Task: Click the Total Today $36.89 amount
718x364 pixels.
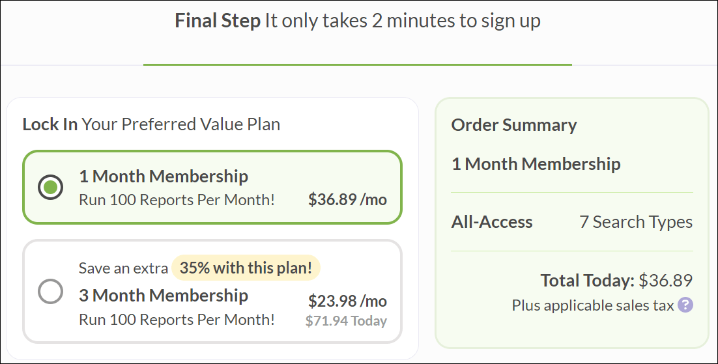Action: pos(665,281)
